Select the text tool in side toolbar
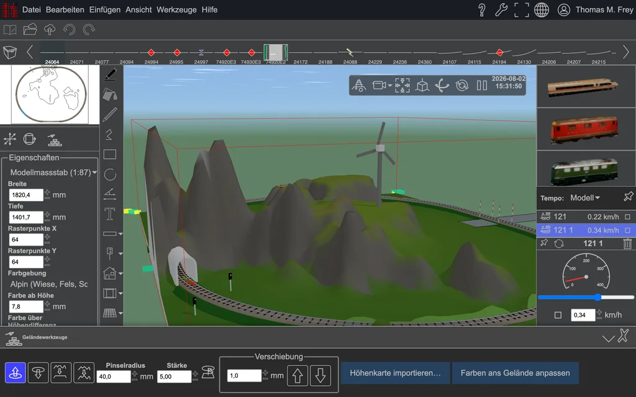The height and width of the screenshot is (397, 636). click(x=109, y=213)
